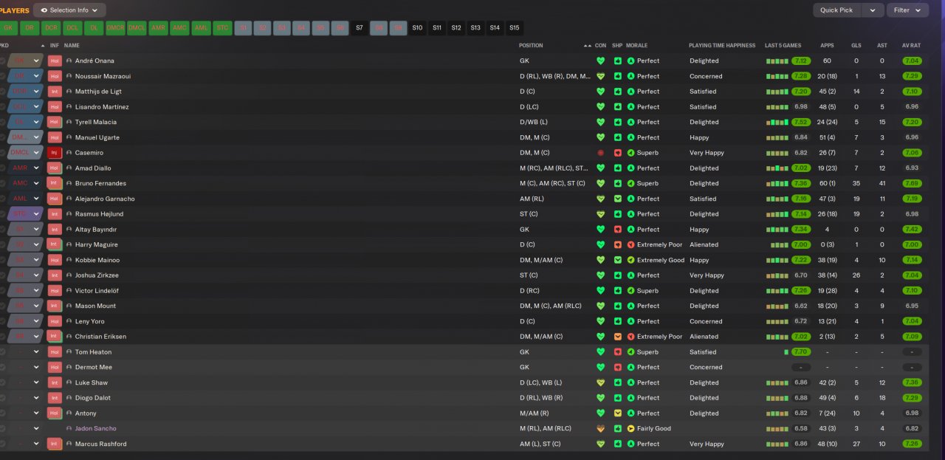Click Luke Shaw's yellow condition heart icon
This screenshot has width=945, height=460.
click(600, 382)
